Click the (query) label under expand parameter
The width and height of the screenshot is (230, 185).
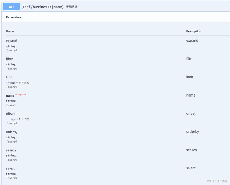(12, 50)
